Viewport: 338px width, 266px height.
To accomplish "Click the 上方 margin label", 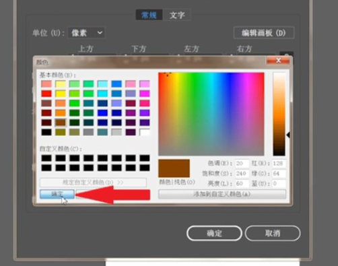I will (86, 48).
